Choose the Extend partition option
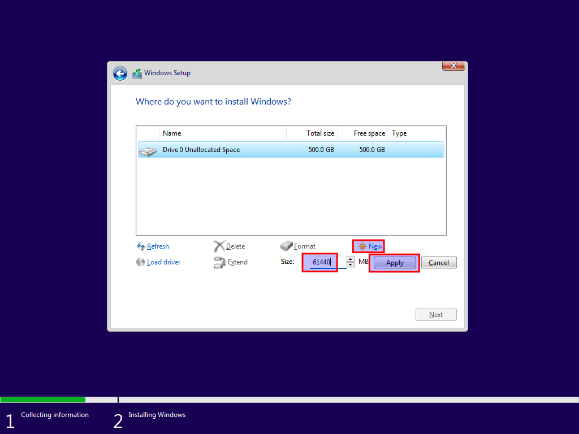 (237, 262)
